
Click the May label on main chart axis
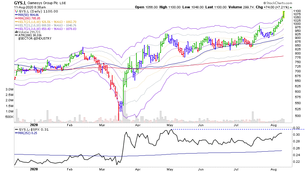tap(170, 125)
